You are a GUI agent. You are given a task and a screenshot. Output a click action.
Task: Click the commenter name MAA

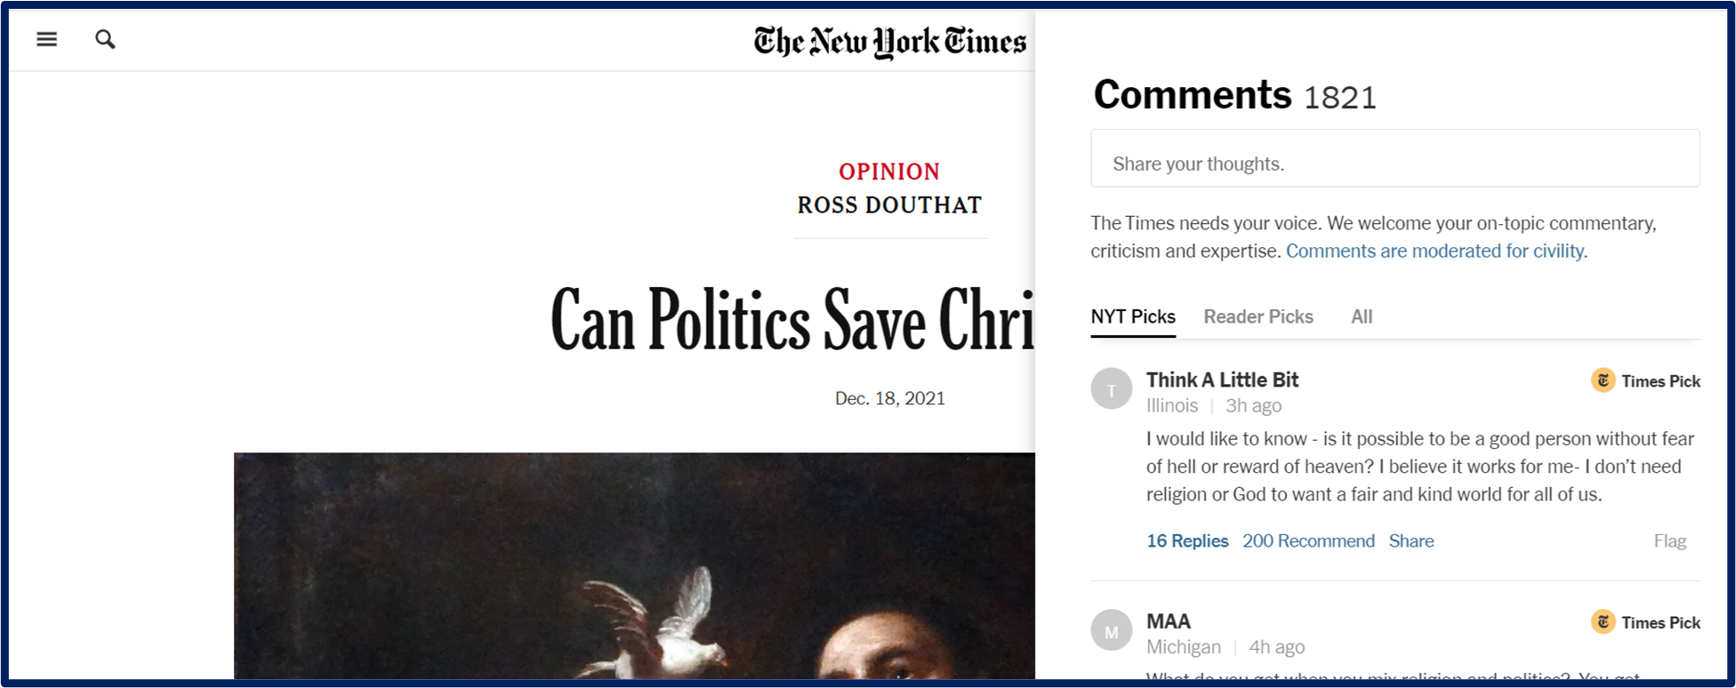click(x=1169, y=621)
